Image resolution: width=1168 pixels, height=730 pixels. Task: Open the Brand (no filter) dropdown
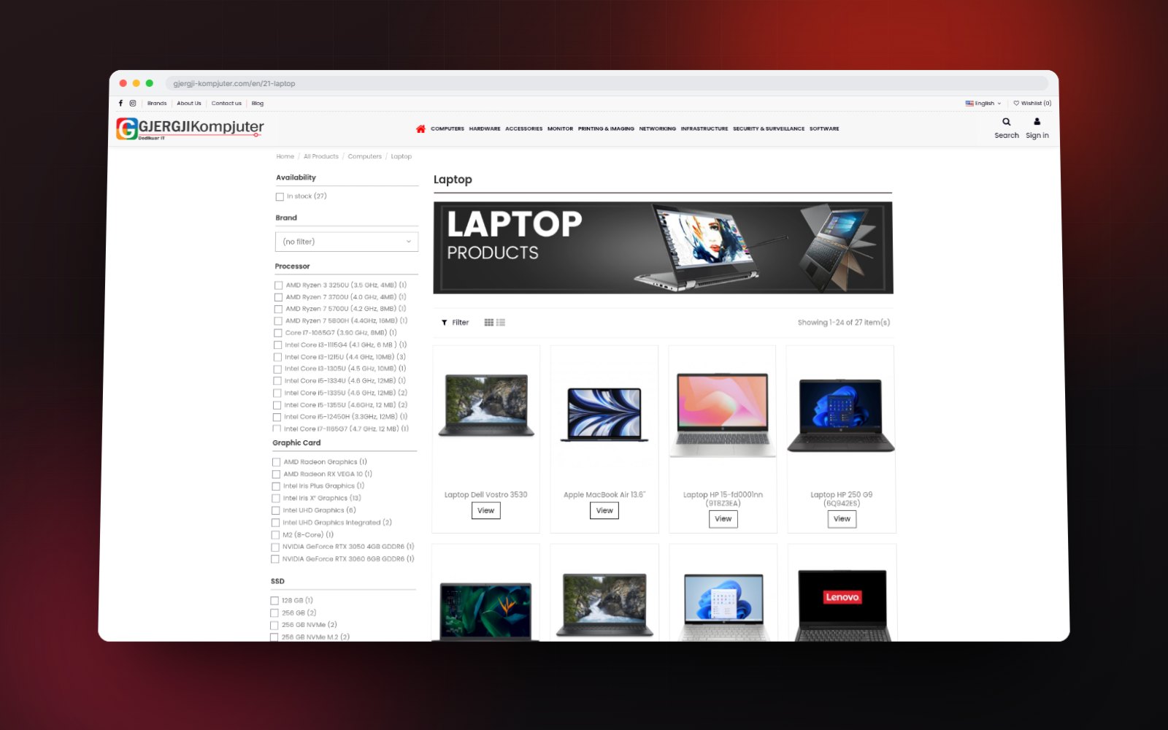click(347, 242)
